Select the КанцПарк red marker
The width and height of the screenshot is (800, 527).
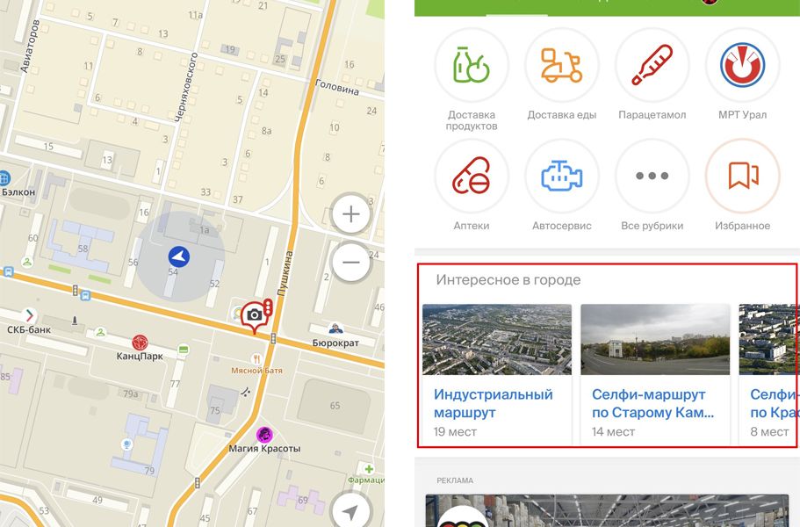click(140, 343)
